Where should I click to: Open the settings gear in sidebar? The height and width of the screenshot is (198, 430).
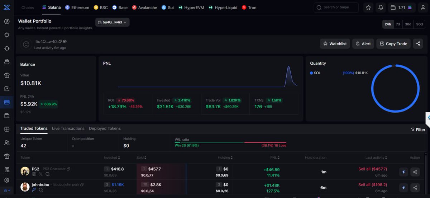click(x=7, y=180)
